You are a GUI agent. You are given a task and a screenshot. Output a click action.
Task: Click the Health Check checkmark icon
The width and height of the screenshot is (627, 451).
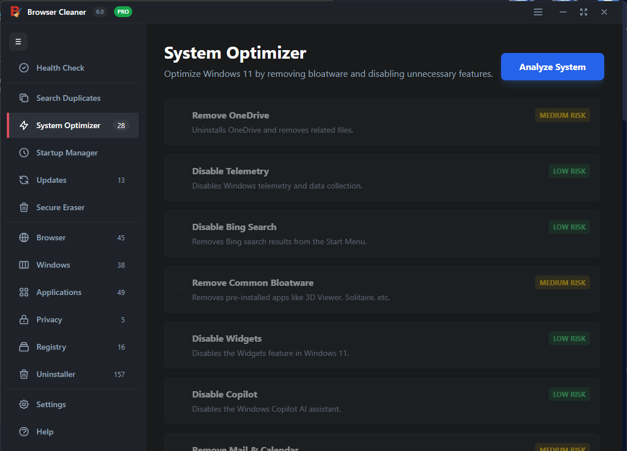click(24, 68)
